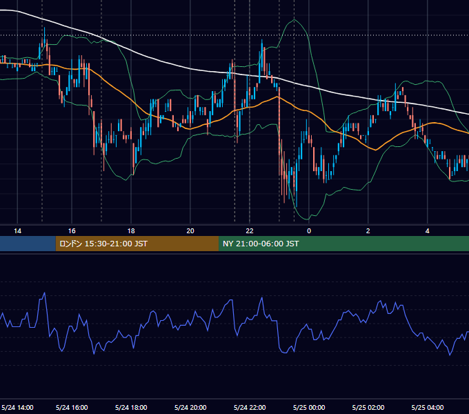Click hour label 20 on the price axis
The height and width of the screenshot is (414, 469).
tap(190, 230)
